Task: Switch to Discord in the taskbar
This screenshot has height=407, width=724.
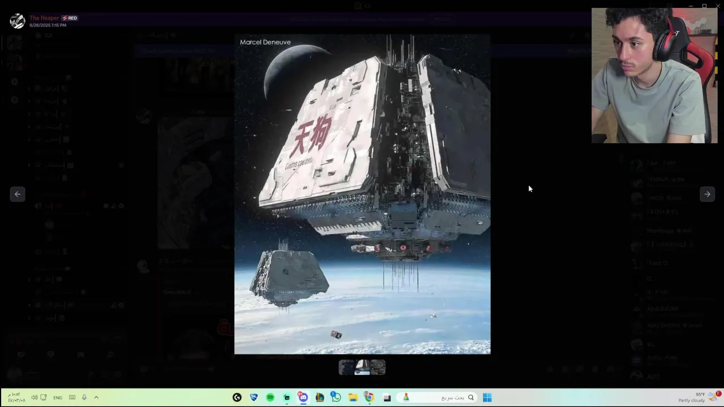Action: pyautogui.click(x=303, y=397)
